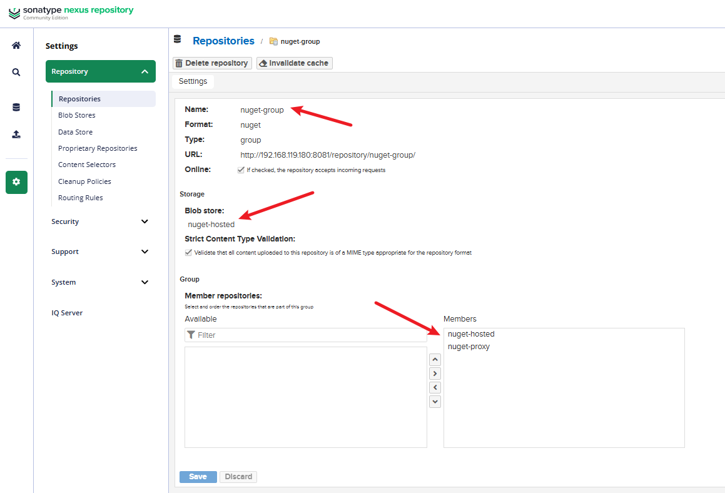Move selected member up with arrow
This screenshot has height=493, width=725.
pyautogui.click(x=435, y=360)
